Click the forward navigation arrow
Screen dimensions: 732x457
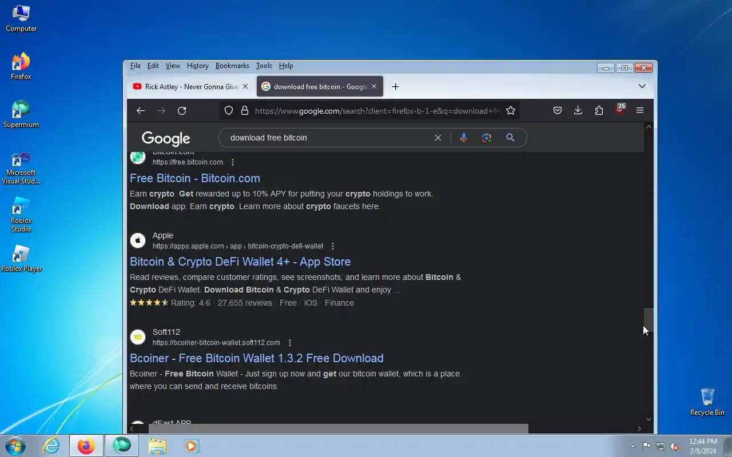[x=161, y=111]
